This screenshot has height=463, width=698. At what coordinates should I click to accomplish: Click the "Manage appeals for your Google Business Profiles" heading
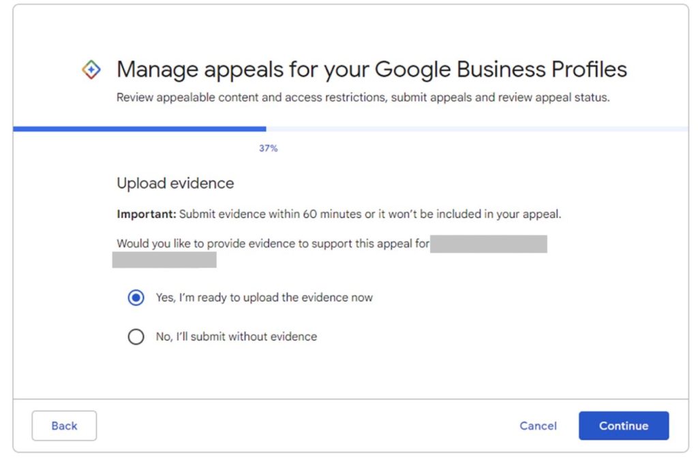point(371,69)
